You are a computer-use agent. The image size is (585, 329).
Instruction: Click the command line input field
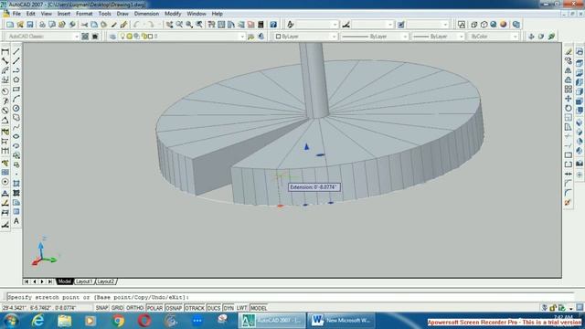click(291, 297)
